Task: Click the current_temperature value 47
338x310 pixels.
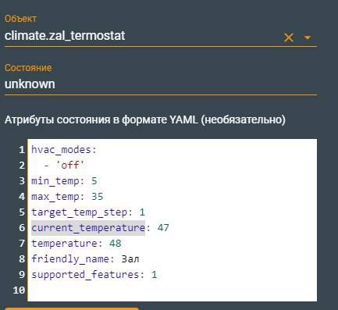Action: pos(163,228)
